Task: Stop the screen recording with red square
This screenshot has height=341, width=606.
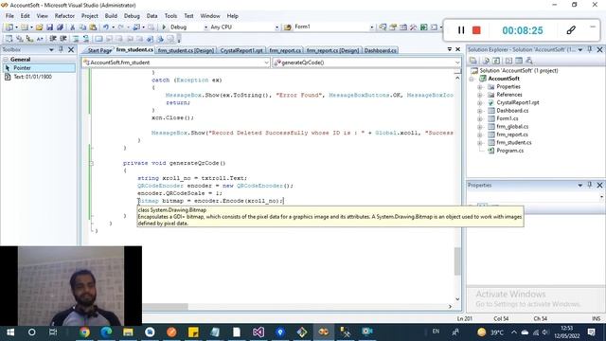Action: (476, 30)
